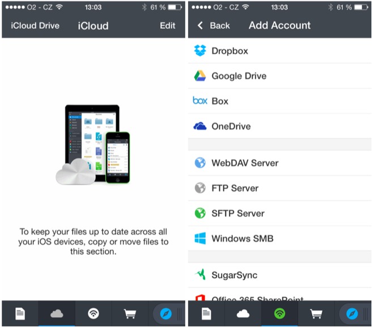
Task: Tap Edit in the iCloud screen
Action: pos(167,25)
